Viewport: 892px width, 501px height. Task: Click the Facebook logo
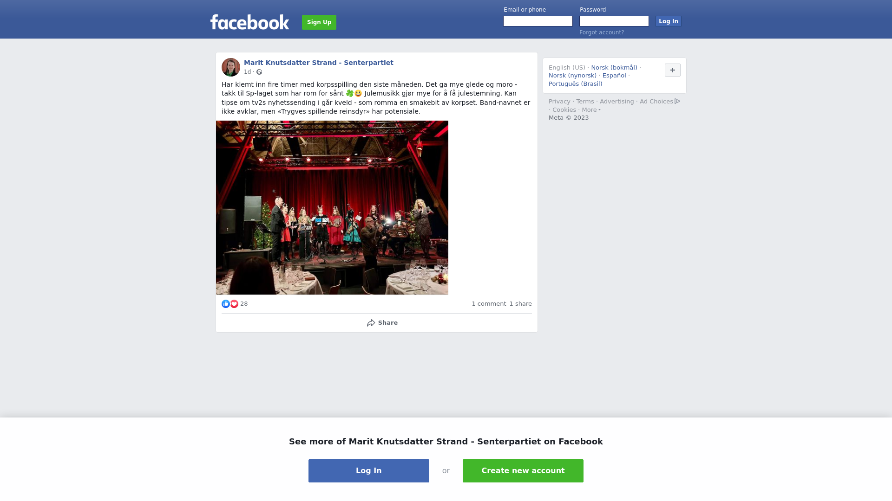pos(249,22)
